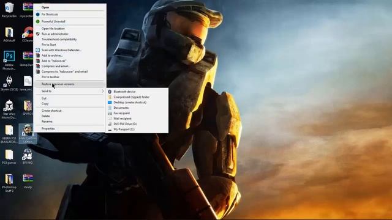Select the PS1 games folder
The width and height of the screenshot is (392, 220).
pos(9,157)
